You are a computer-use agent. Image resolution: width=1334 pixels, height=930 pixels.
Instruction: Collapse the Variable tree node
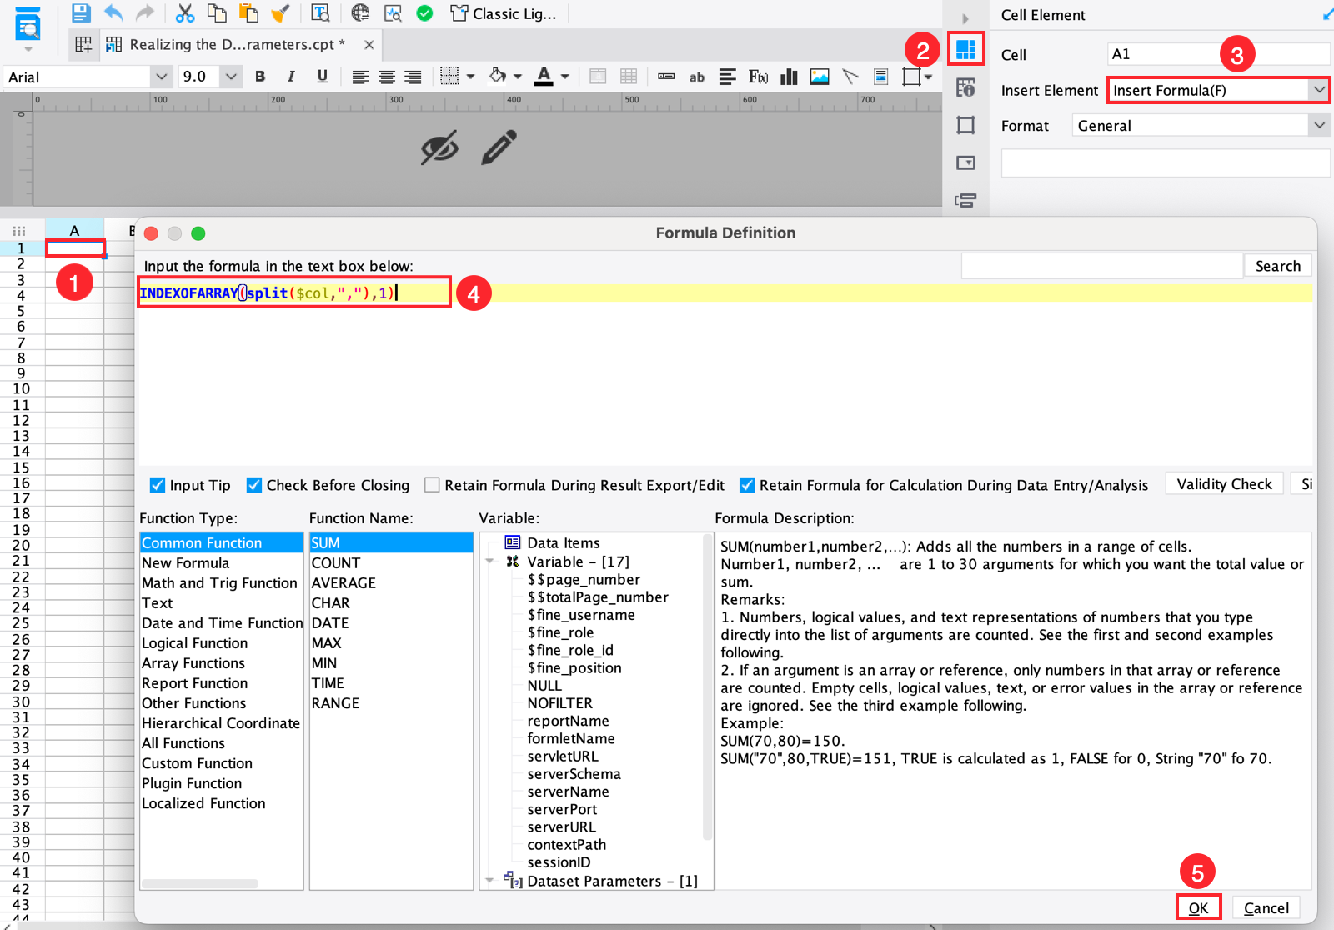coord(490,562)
